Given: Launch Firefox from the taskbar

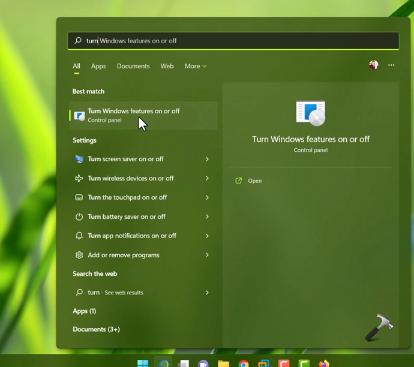Looking at the screenshot, I should point(324,363).
